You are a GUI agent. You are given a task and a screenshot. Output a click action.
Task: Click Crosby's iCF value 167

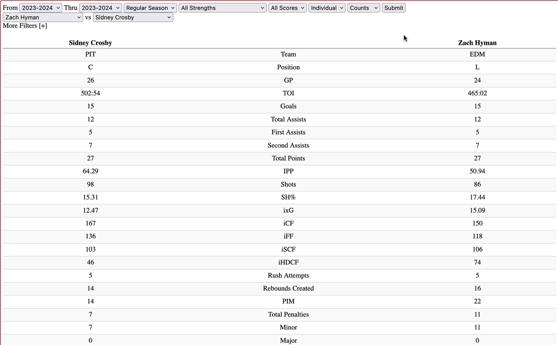click(x=90, y=223)
